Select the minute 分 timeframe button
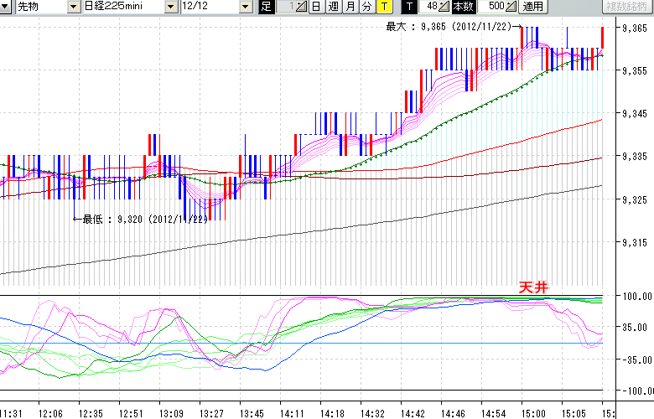Viewport: 654px width, 419px height. click(366, 7)
